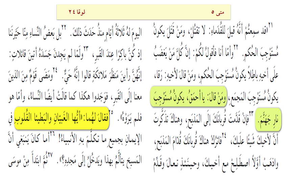
Task: Click the word 'رقا'
Action: click(159, 75)
